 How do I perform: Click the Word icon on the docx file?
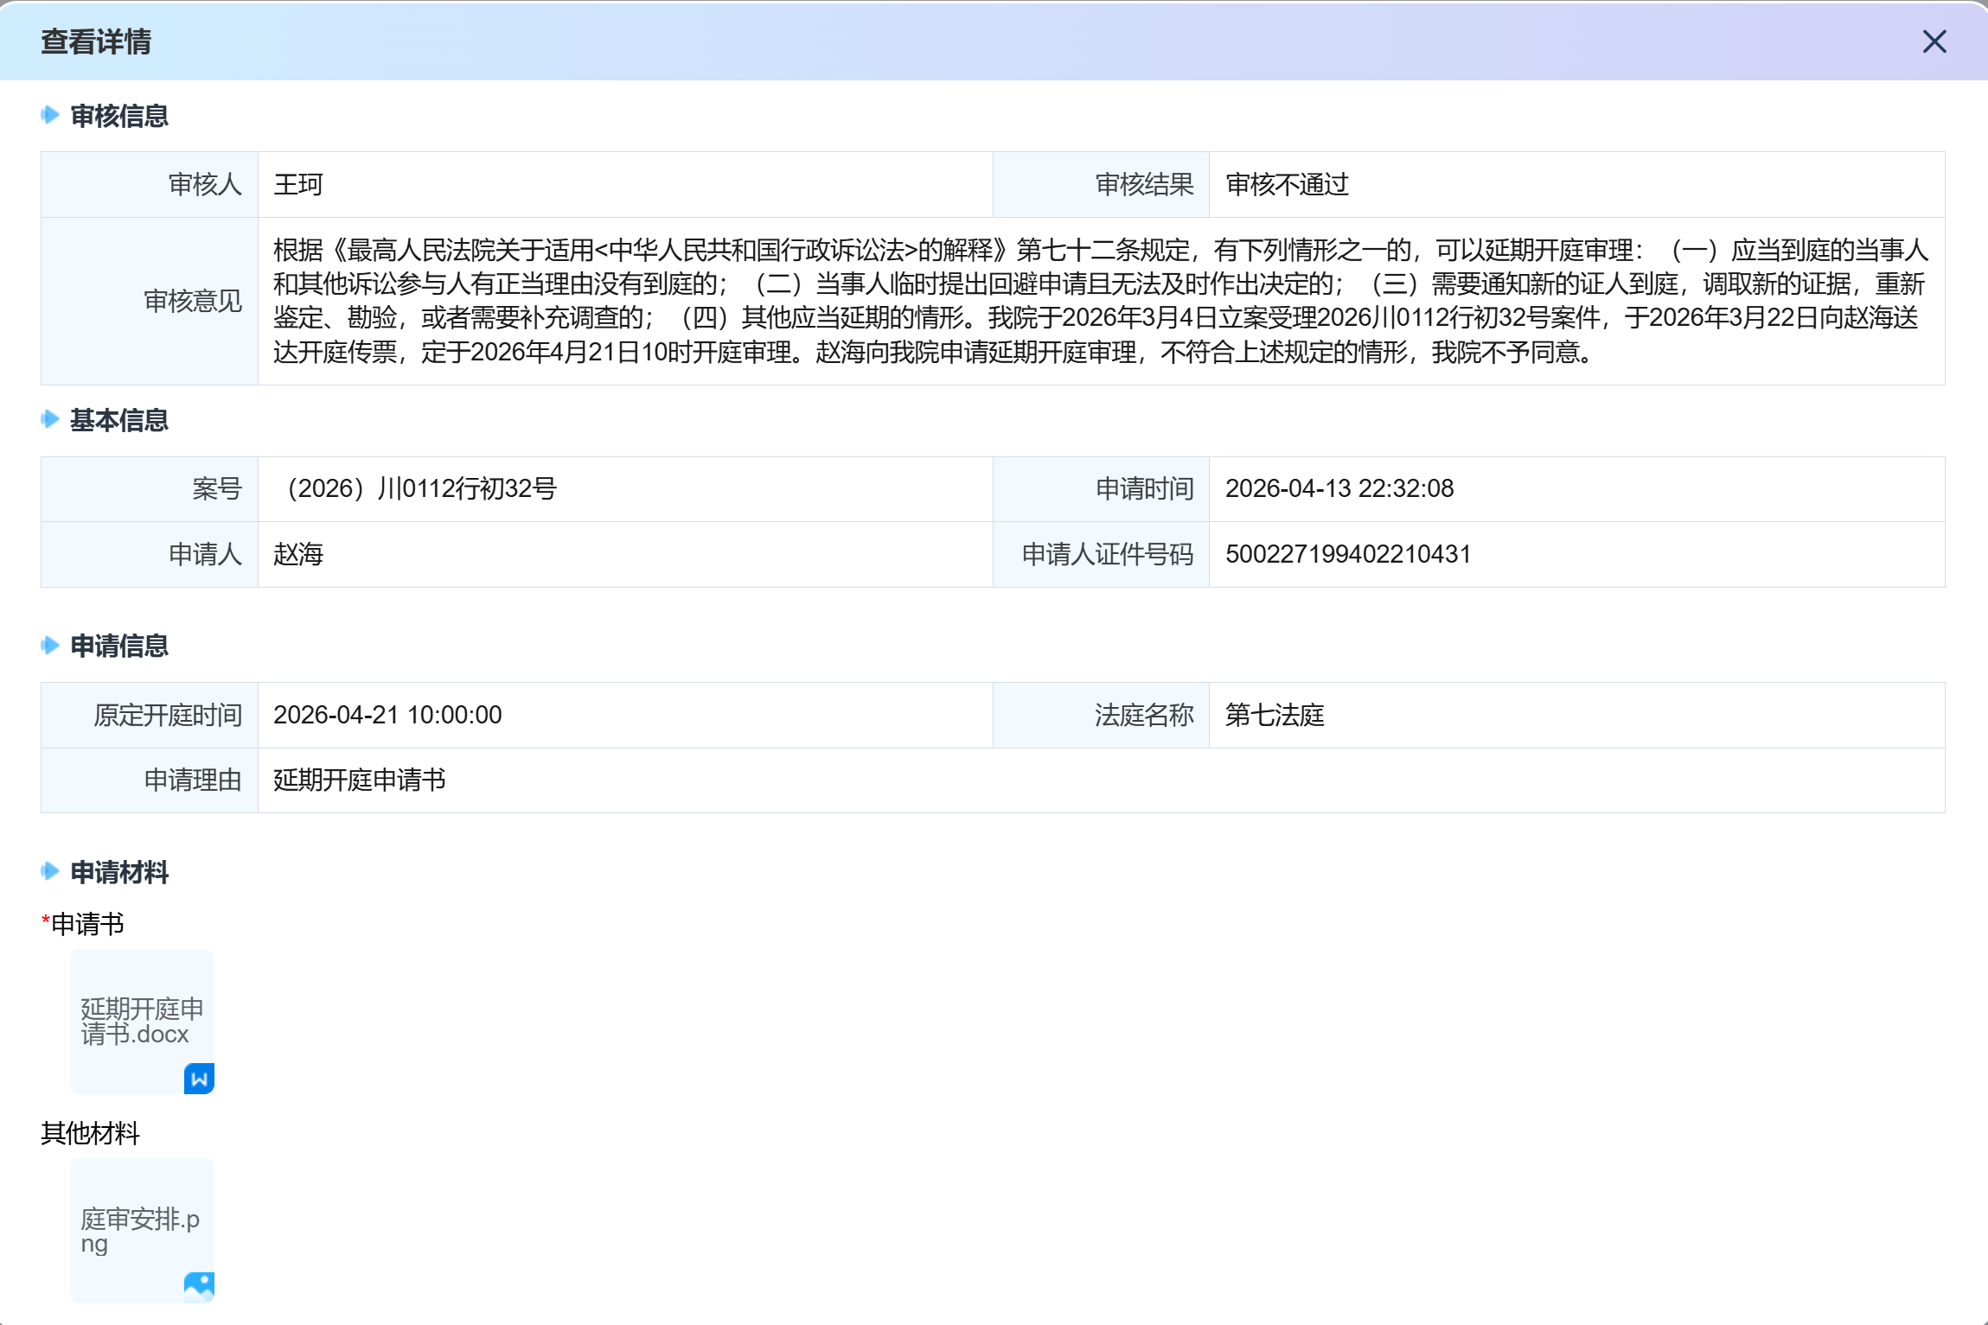click(199, 1078)
